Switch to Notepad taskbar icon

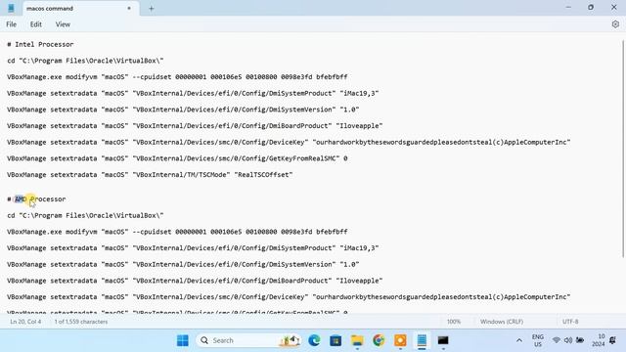pos(422,340)
